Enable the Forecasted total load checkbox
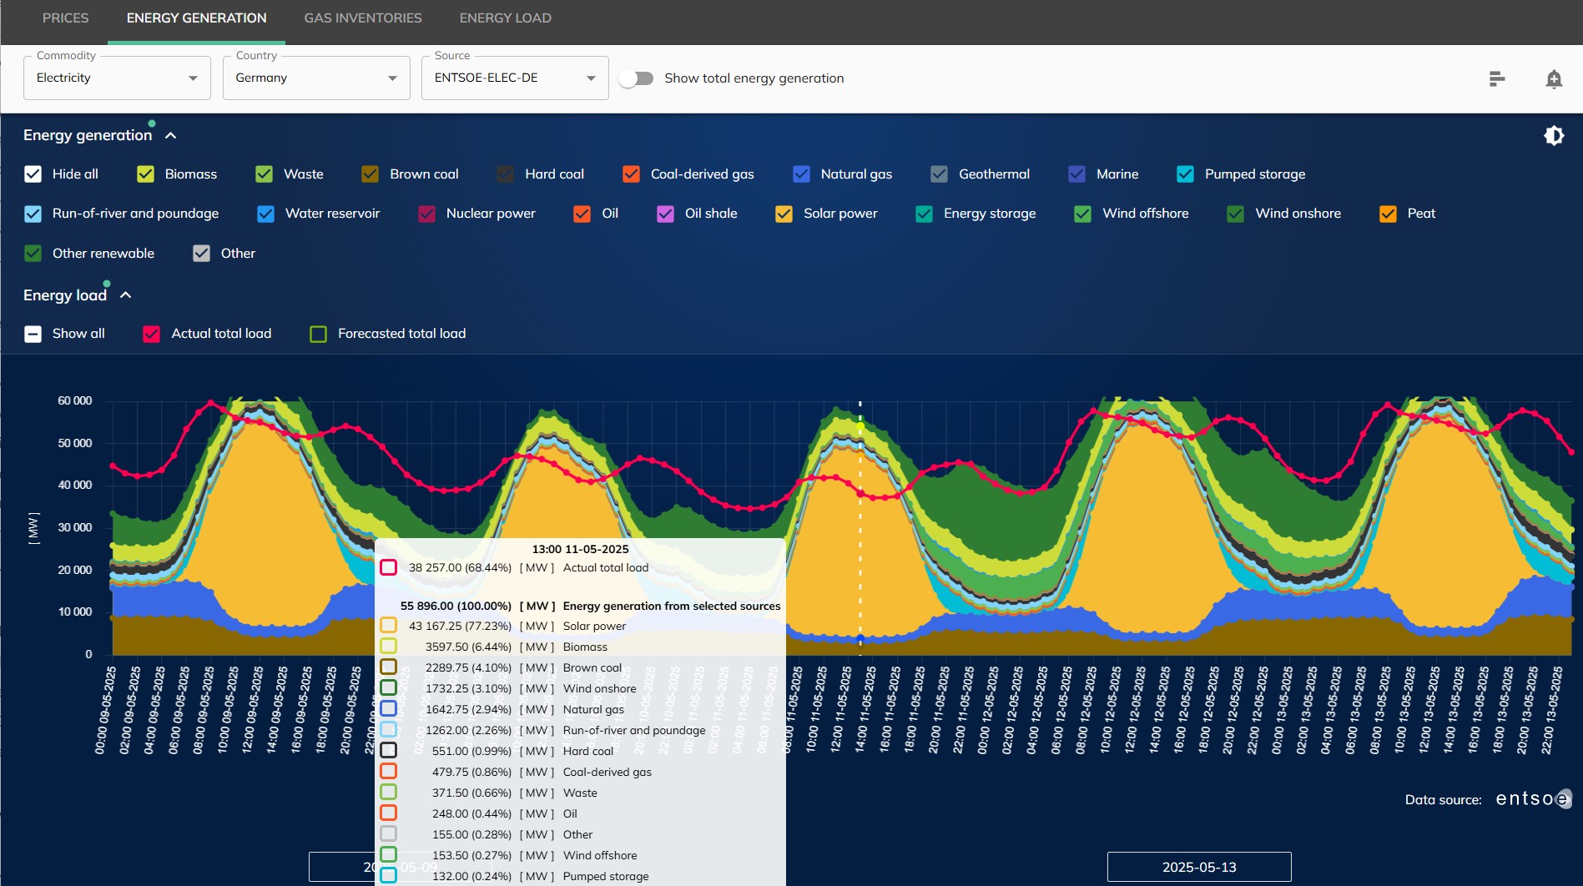Image resolution: width=1583 pixels, height=886 pixels. pyautogui.click(x=318, y=333)
